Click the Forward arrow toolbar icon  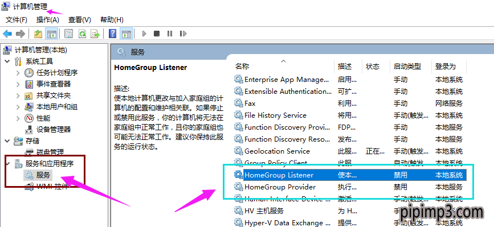pos(21,34)
